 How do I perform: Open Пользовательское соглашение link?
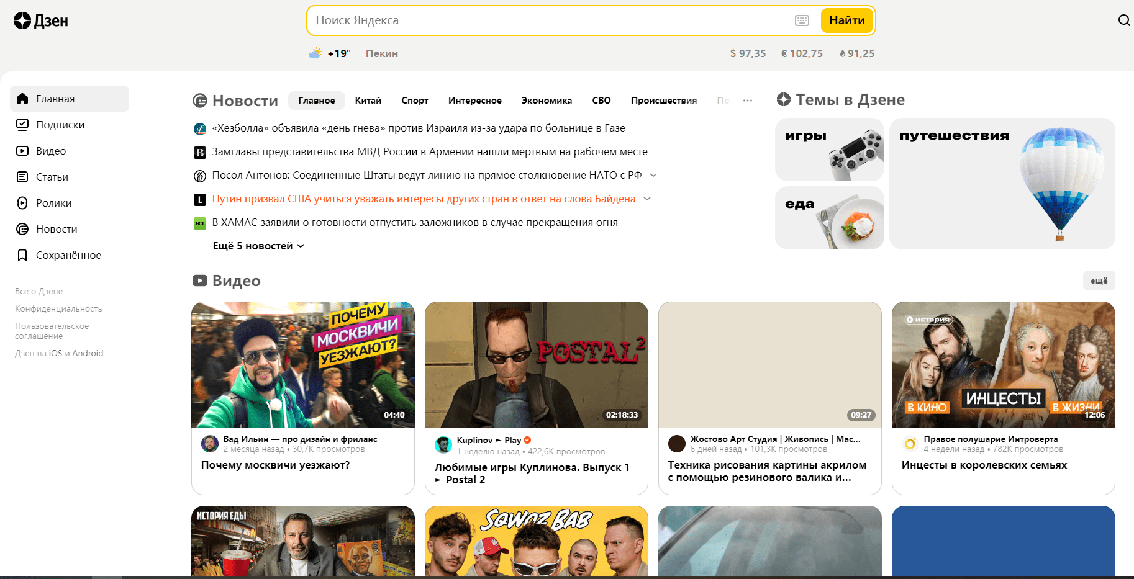pos(52,331)
